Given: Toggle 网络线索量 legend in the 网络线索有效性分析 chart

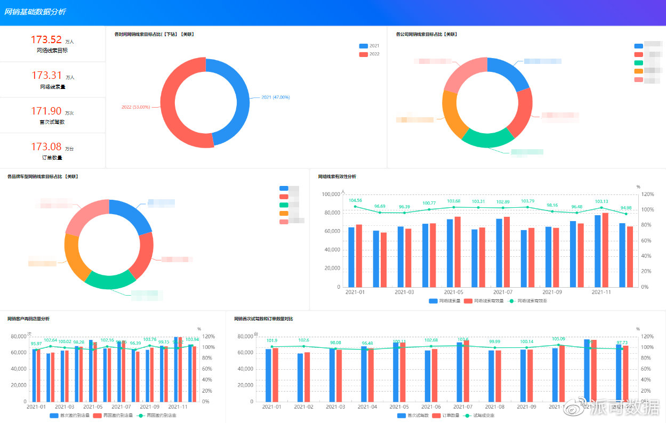Looking at the screenshot, I should (444, 301).
